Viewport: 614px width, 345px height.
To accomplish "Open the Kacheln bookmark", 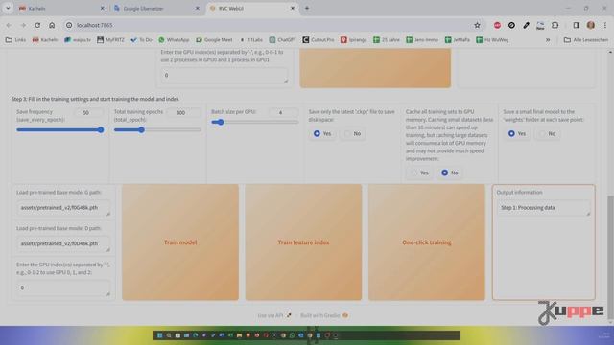I will coord(45,40).
